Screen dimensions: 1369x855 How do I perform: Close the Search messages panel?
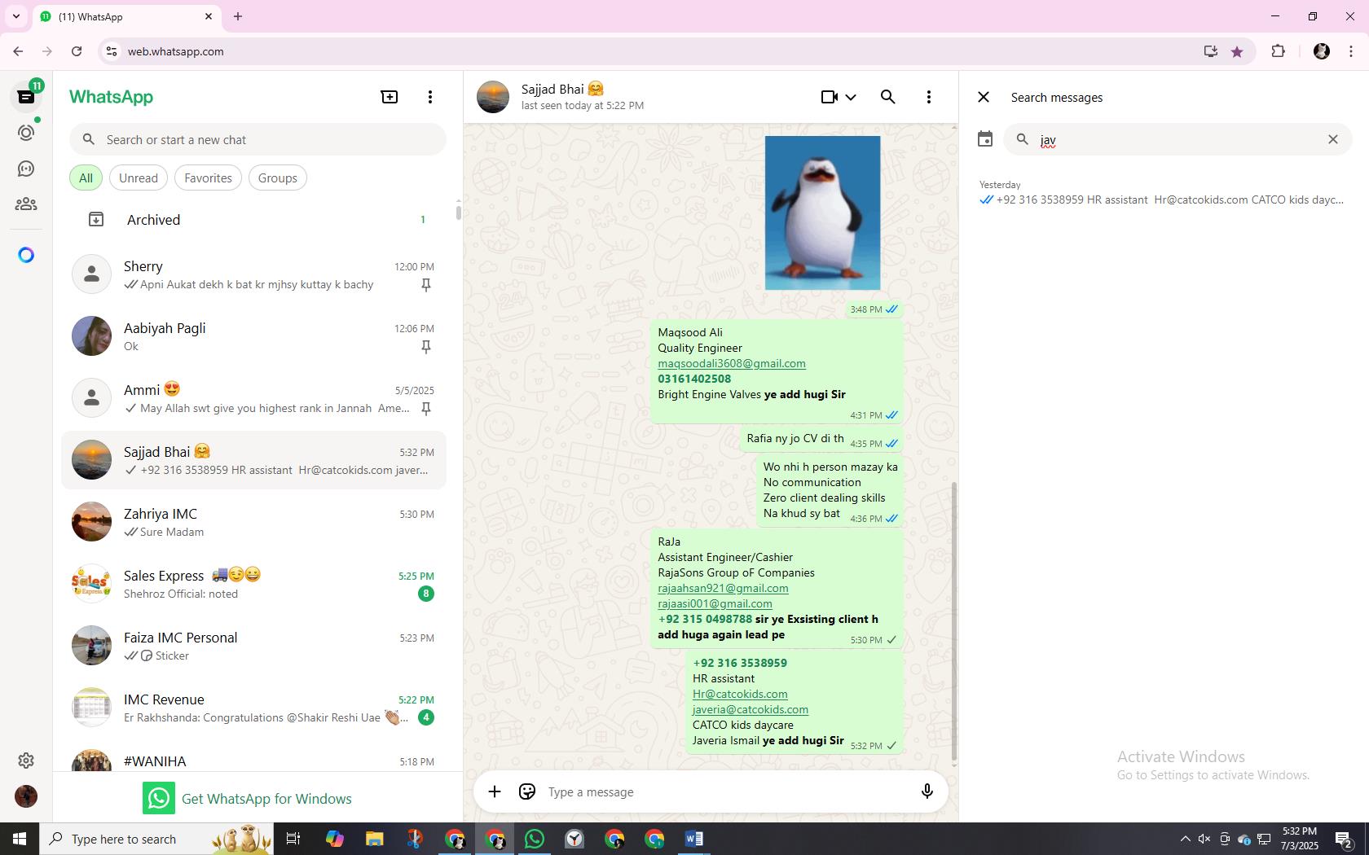point(984,97)
